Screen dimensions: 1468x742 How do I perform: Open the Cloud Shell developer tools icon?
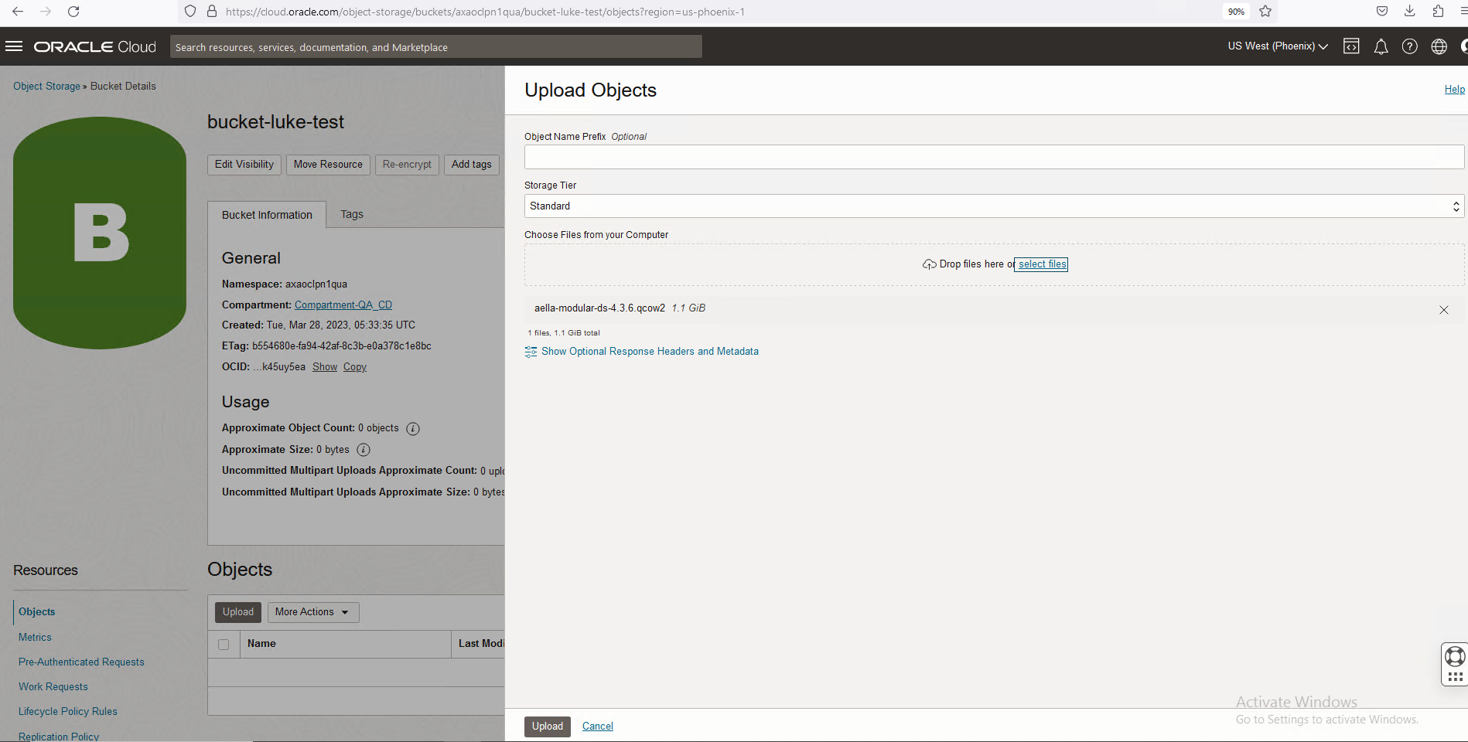pos(1351,46)
